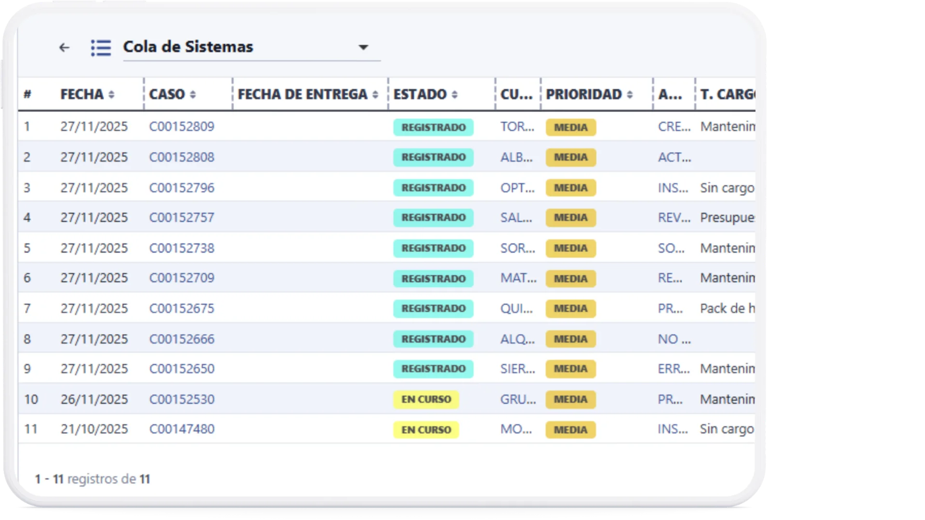The height and width of the screenshot is (520, 925).
Task: Sort by the FECHA column arrows
Action: 112,94
